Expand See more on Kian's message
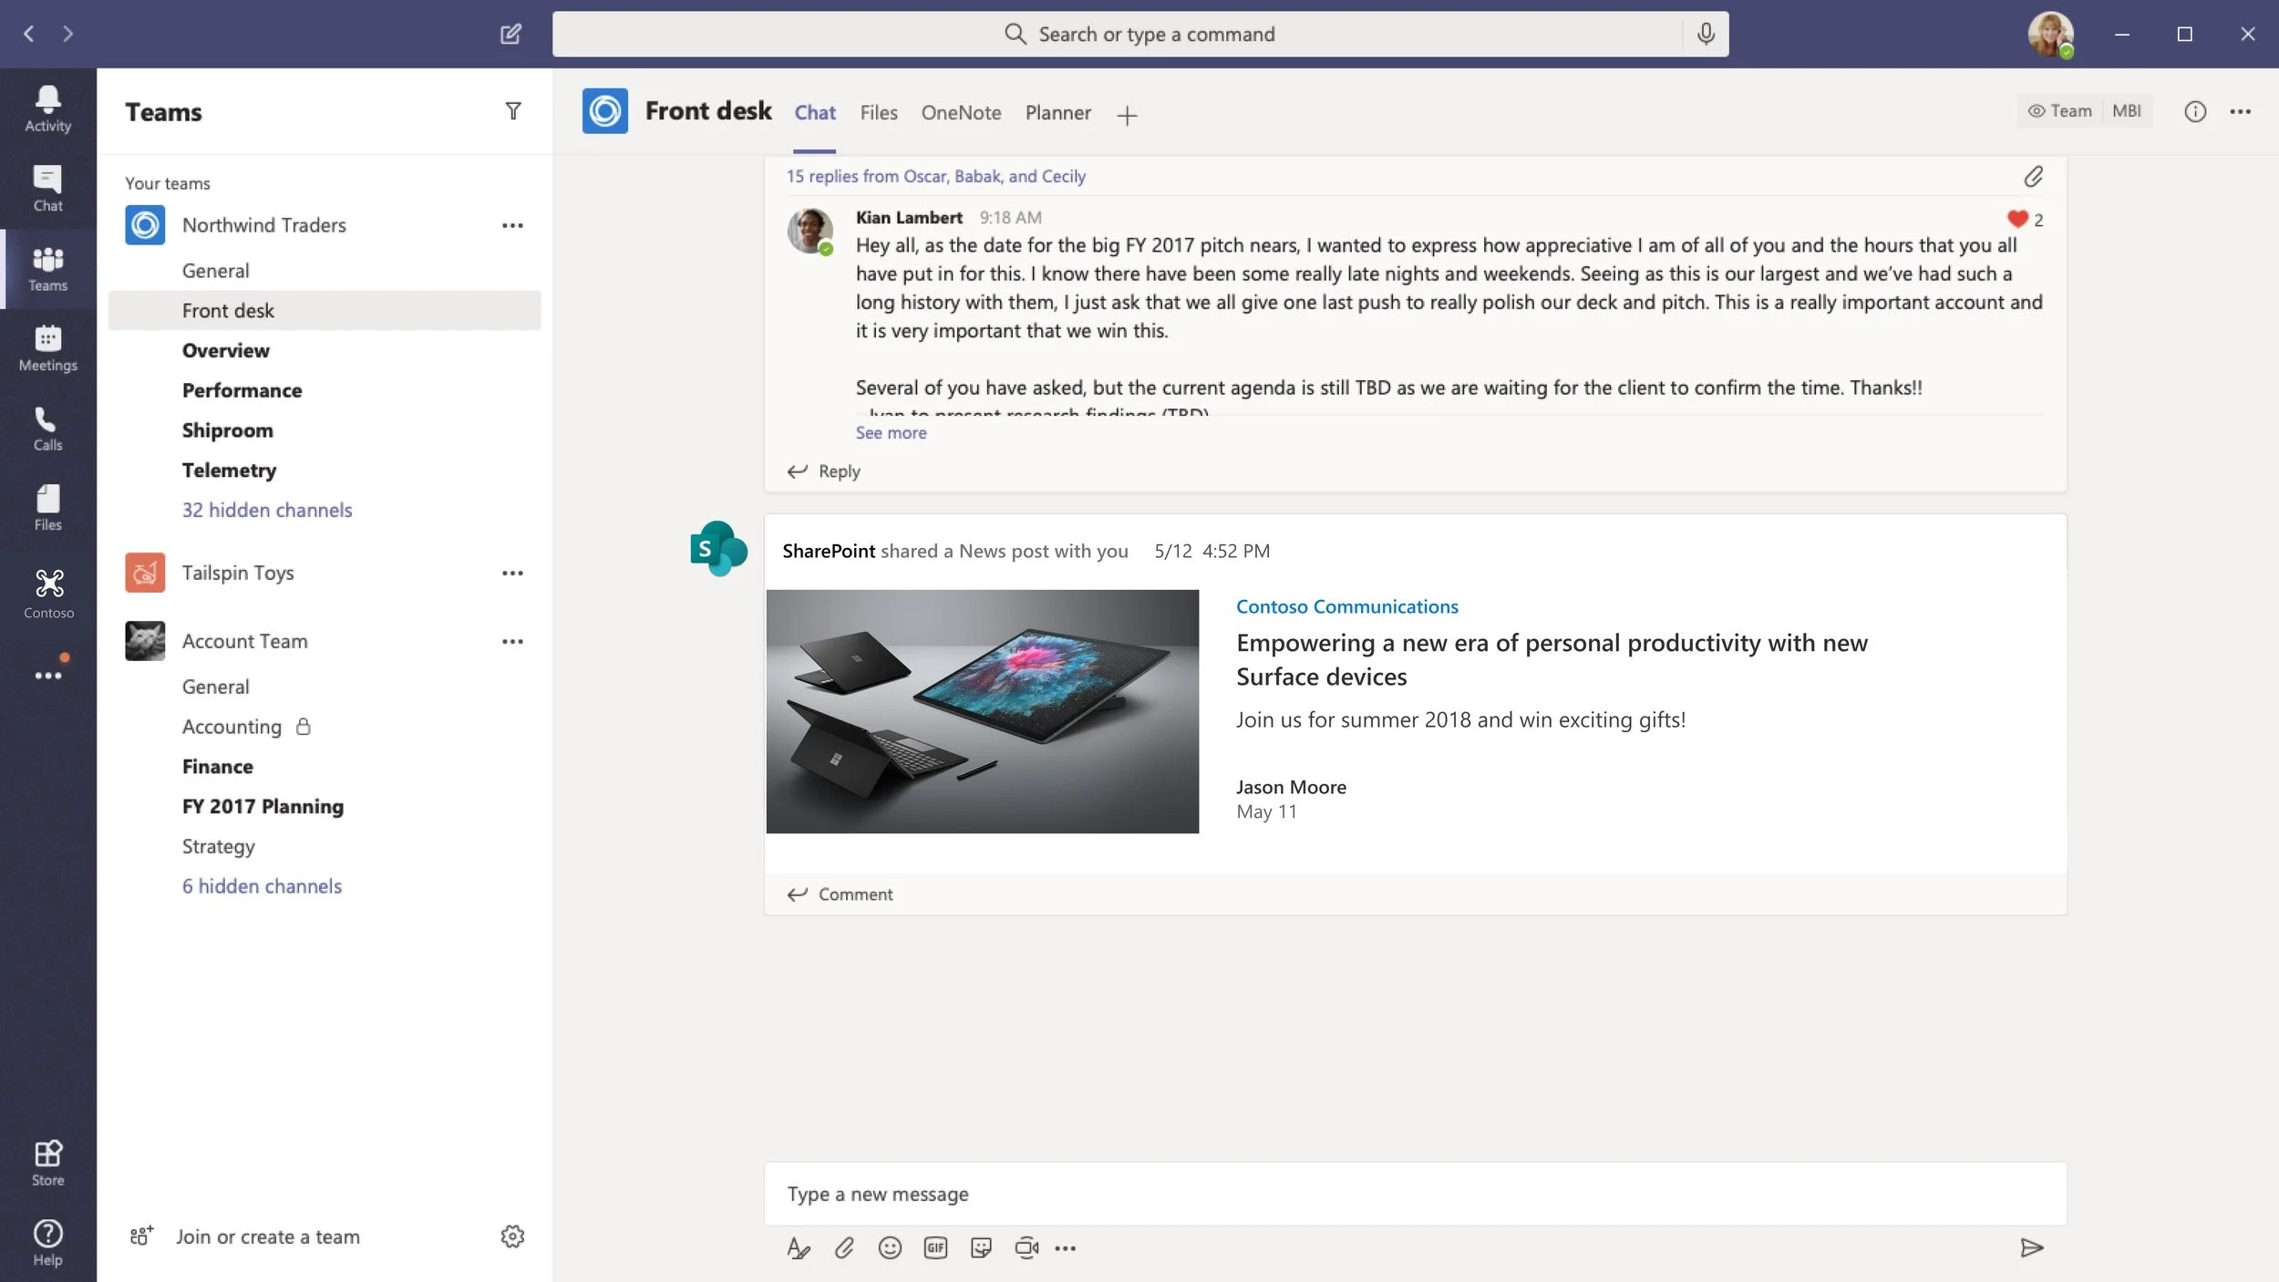The width and height of the screenshot is (2279, 1282). coord(891,433)
